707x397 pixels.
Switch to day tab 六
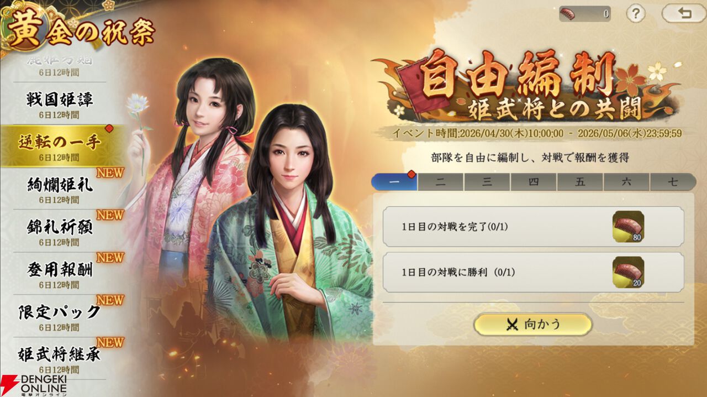point(626,182)
